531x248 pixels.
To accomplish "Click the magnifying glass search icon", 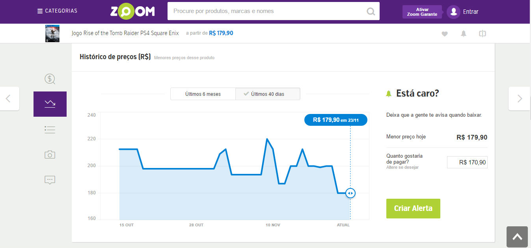I will pyautogui.click(x=371, y=11).
